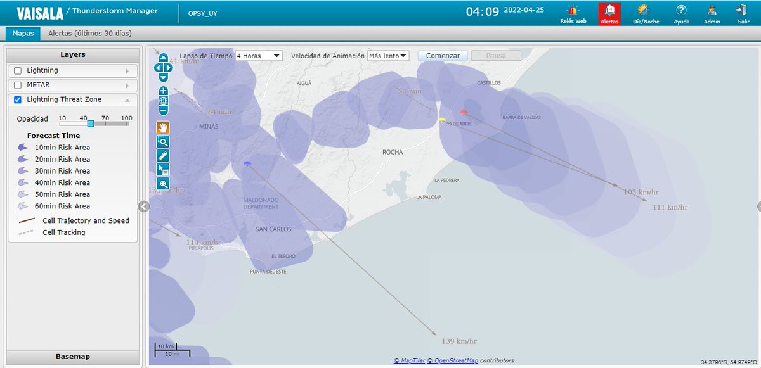Open the MapTiler attribution link

[408, 360]
